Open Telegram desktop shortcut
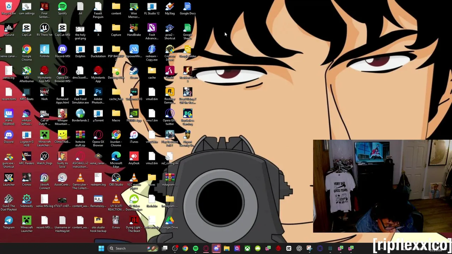452x254 pixels. tap(8, 223)
